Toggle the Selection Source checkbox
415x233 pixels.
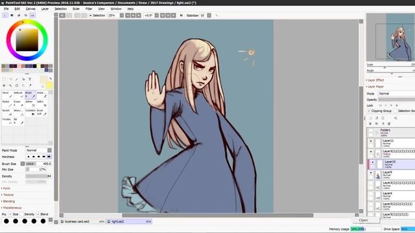[396, 111]
